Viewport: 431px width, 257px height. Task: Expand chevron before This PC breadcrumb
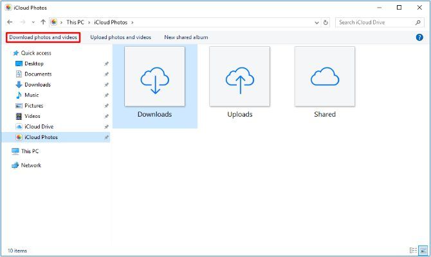pos(61,22)
